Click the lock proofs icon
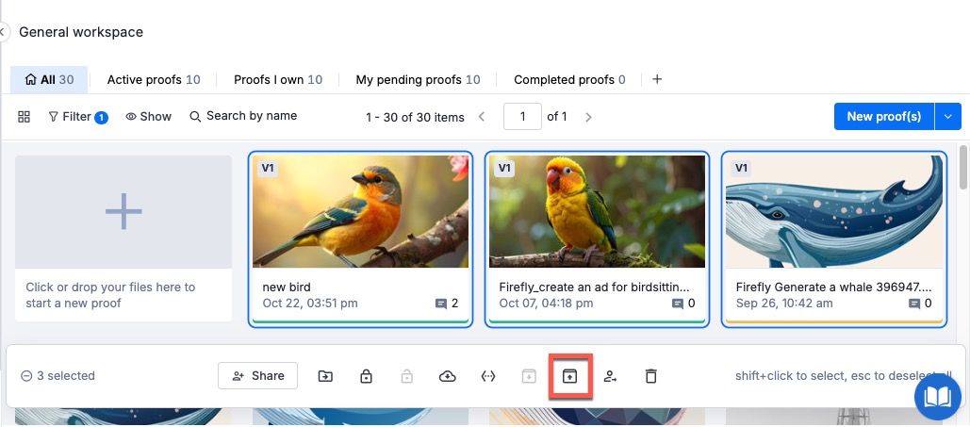This screenshot has width=970, height=427. click(366, 376)
